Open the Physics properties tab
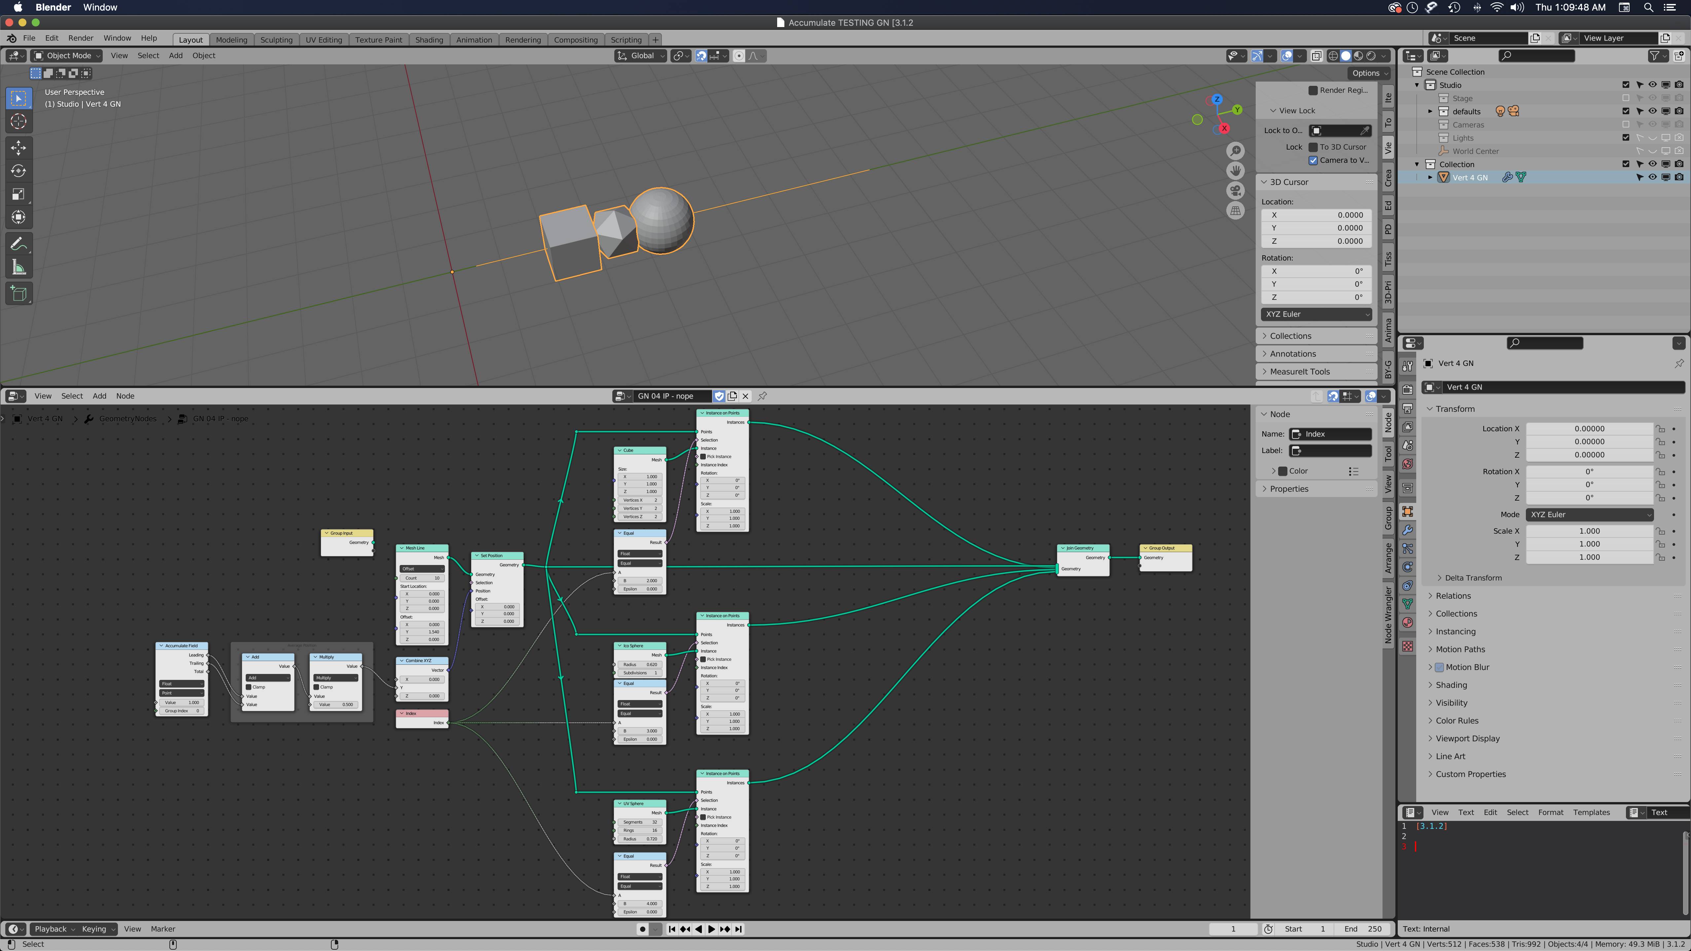This screenshot has width=1691, height=951. click(x=1407, y=566)
